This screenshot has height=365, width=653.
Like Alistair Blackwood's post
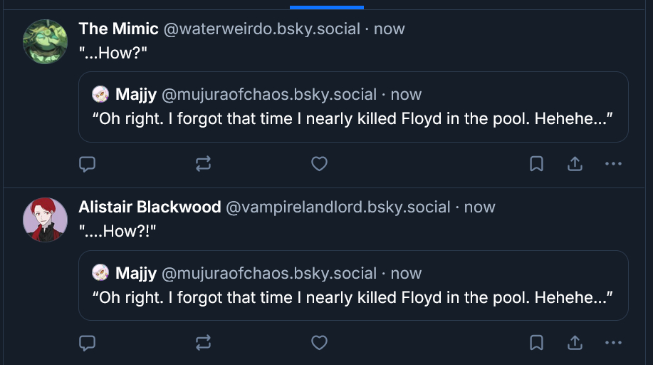click(320, 343)
